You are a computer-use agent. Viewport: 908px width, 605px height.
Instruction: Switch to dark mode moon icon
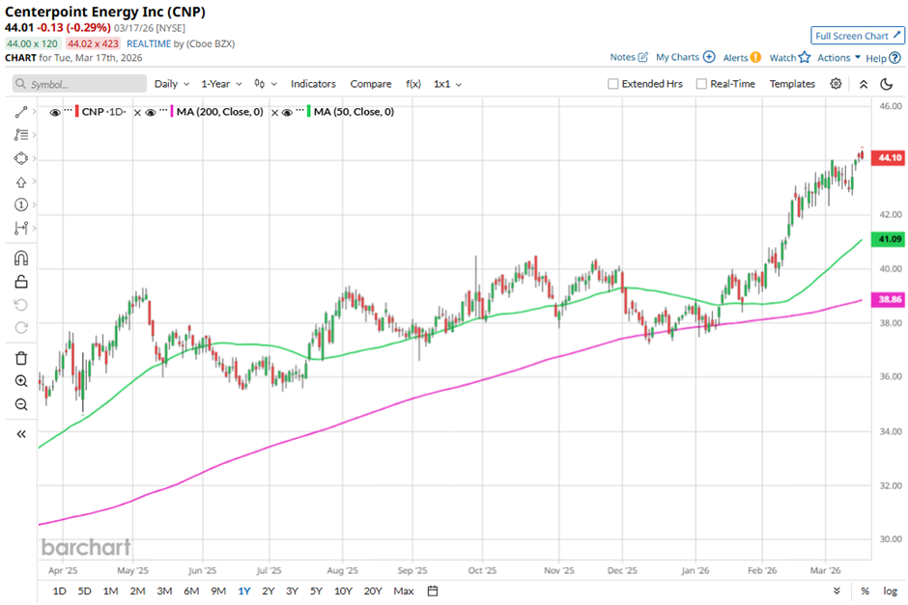[886, 84]
